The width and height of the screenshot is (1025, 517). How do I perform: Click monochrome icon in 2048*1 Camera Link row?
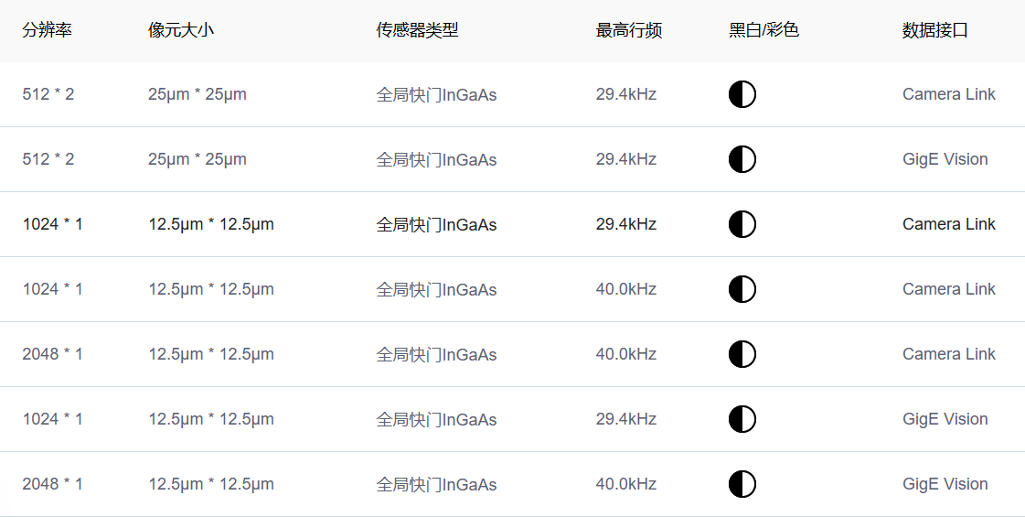coord(742,354)
